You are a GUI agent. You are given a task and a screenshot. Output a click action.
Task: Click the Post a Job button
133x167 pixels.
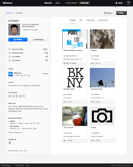[x=84, y=3]
